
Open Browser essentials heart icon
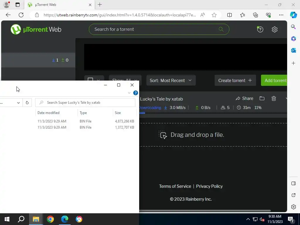(x=268, y=15)
